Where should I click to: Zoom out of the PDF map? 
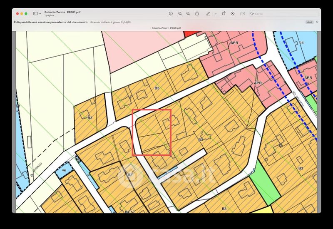180,14
